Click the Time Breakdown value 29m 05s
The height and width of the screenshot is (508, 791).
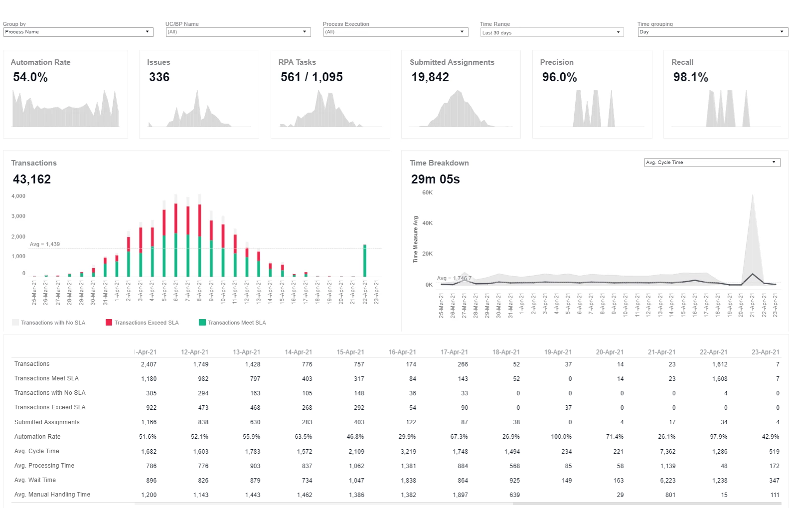pos(436,179)
